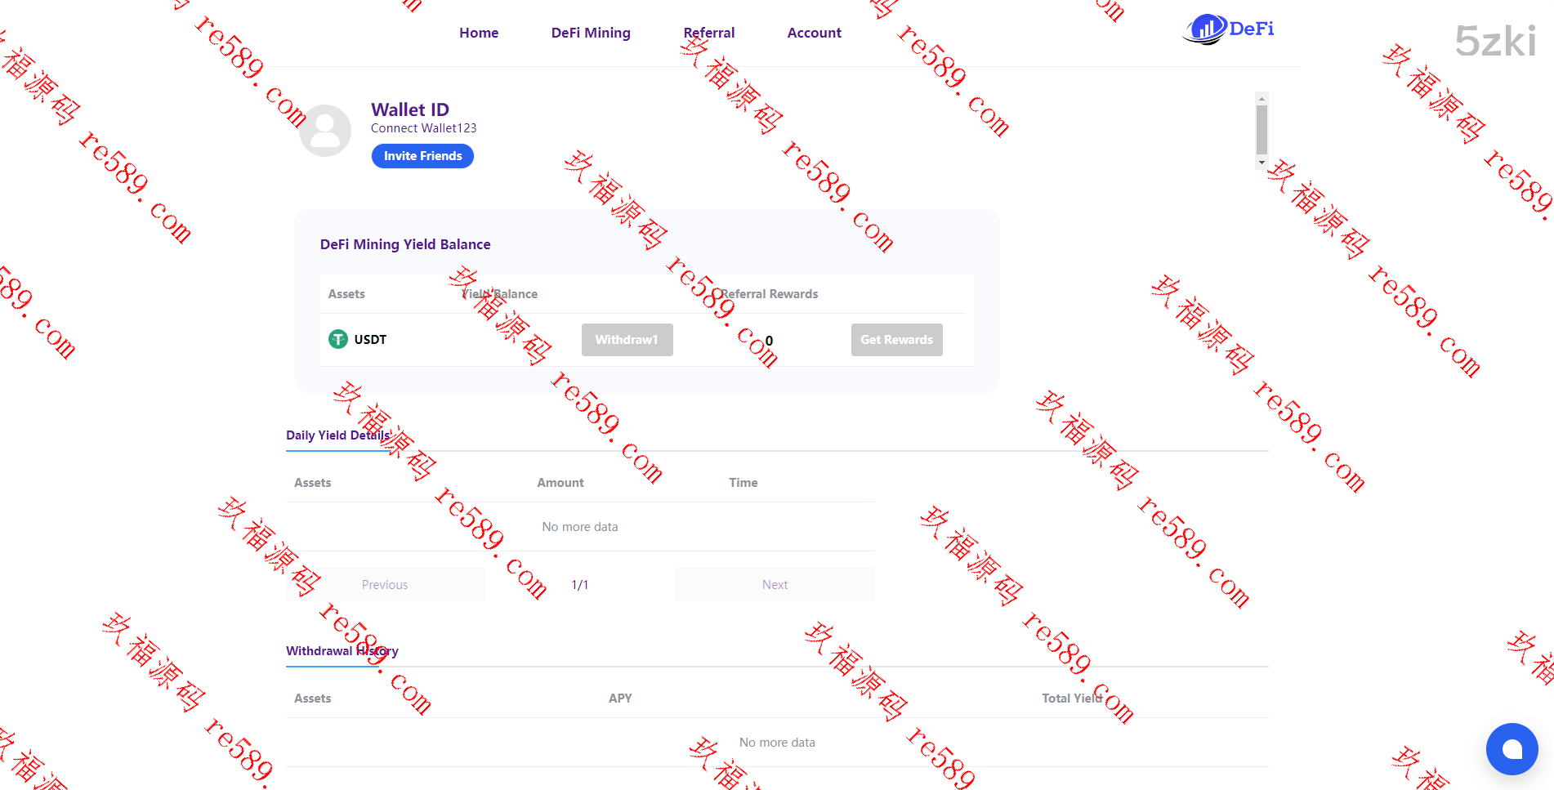Click the Connect Wallet123 text

pyautogui.click(x=423, y=128)
